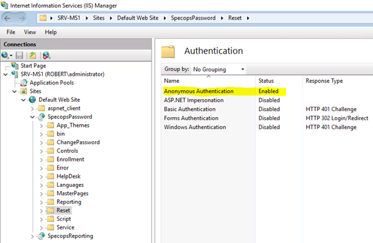Select the Anonymous Authentication row
This screenshot has height=243, width=373.
(x=224, y=91)
